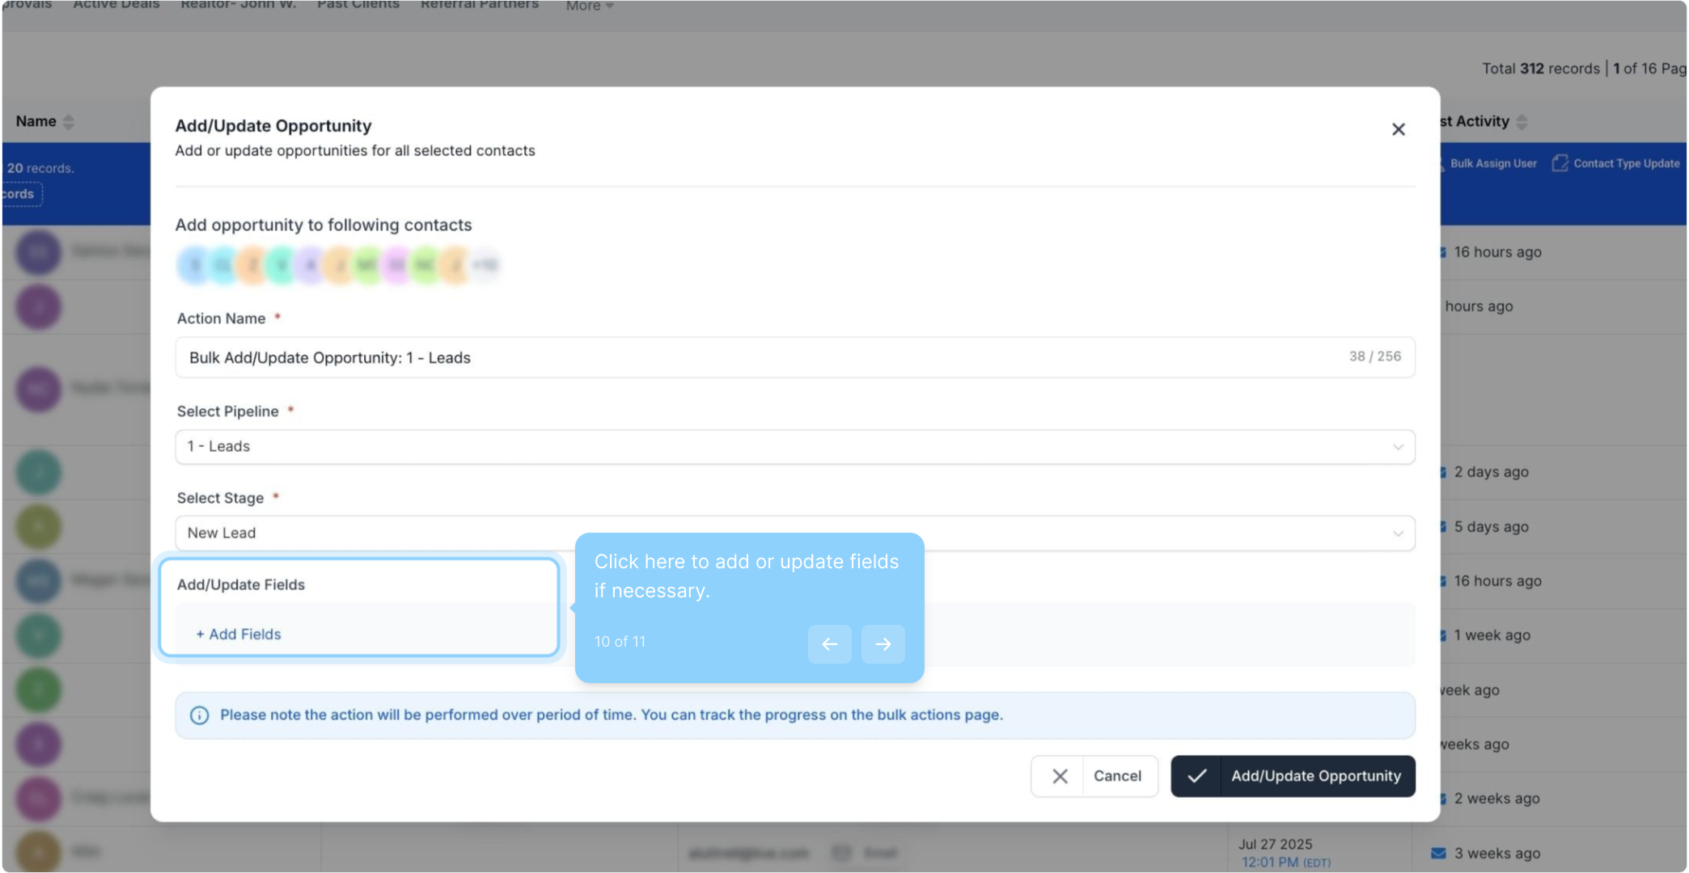Screen dimensions: 1689x873
Task: Sort by Name column arrows
Action: [x=69, y=122]
